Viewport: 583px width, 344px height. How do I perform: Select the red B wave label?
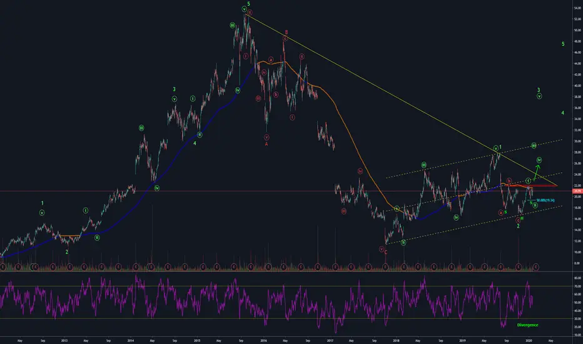point(286,33)
